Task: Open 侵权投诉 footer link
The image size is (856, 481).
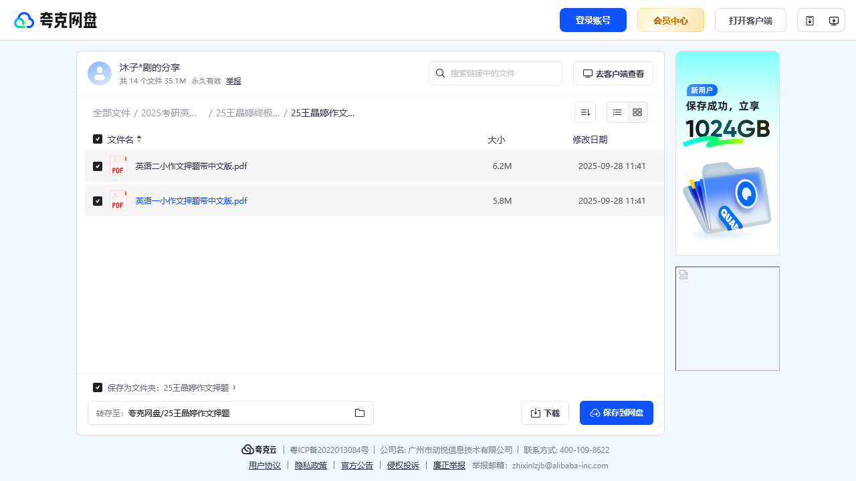Action: [403, 466]
